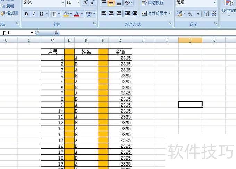The width and height of the screenshot is (236, 169).
Task: Open the 数字 group dialog launcher
Action: pyautogui.click(x=216, y=23)
